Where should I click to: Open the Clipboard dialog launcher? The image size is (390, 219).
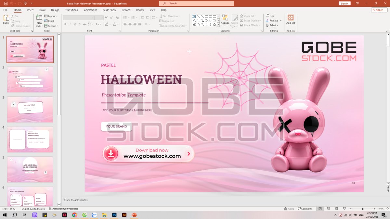pyautogui.click(x=32, y=31)
